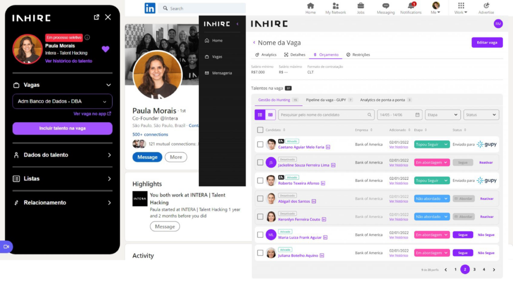Open Messaging in LinkedIn navigation
The width and height of the screenshot is (513, 284).
(x=386, y=8)
